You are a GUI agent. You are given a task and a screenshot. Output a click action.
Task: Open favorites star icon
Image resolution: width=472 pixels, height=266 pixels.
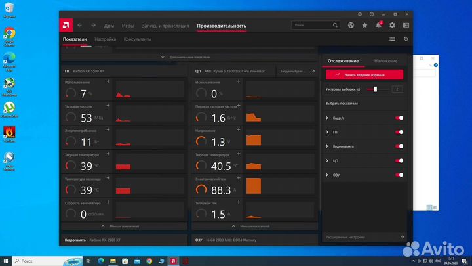pyautogui.click(x=364, y=26)
